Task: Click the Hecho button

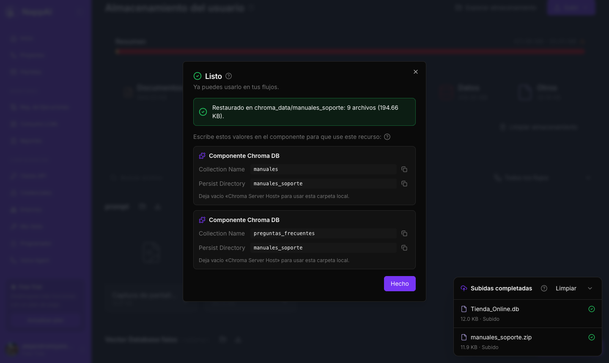Action: coord(400,284)
